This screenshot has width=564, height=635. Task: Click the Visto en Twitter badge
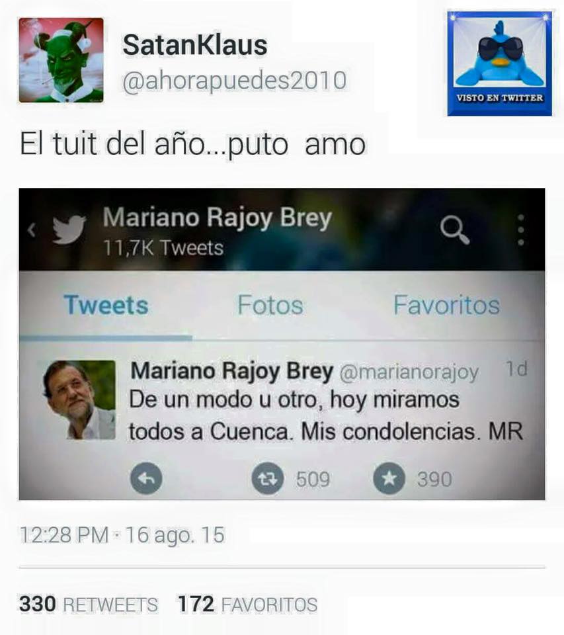pyautogui.click(x=500, y=63)
